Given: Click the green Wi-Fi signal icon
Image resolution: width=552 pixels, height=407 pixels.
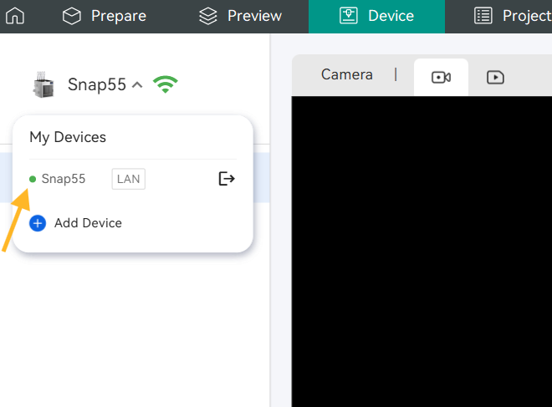Looking at the screenshot, I should pos(166,84).
